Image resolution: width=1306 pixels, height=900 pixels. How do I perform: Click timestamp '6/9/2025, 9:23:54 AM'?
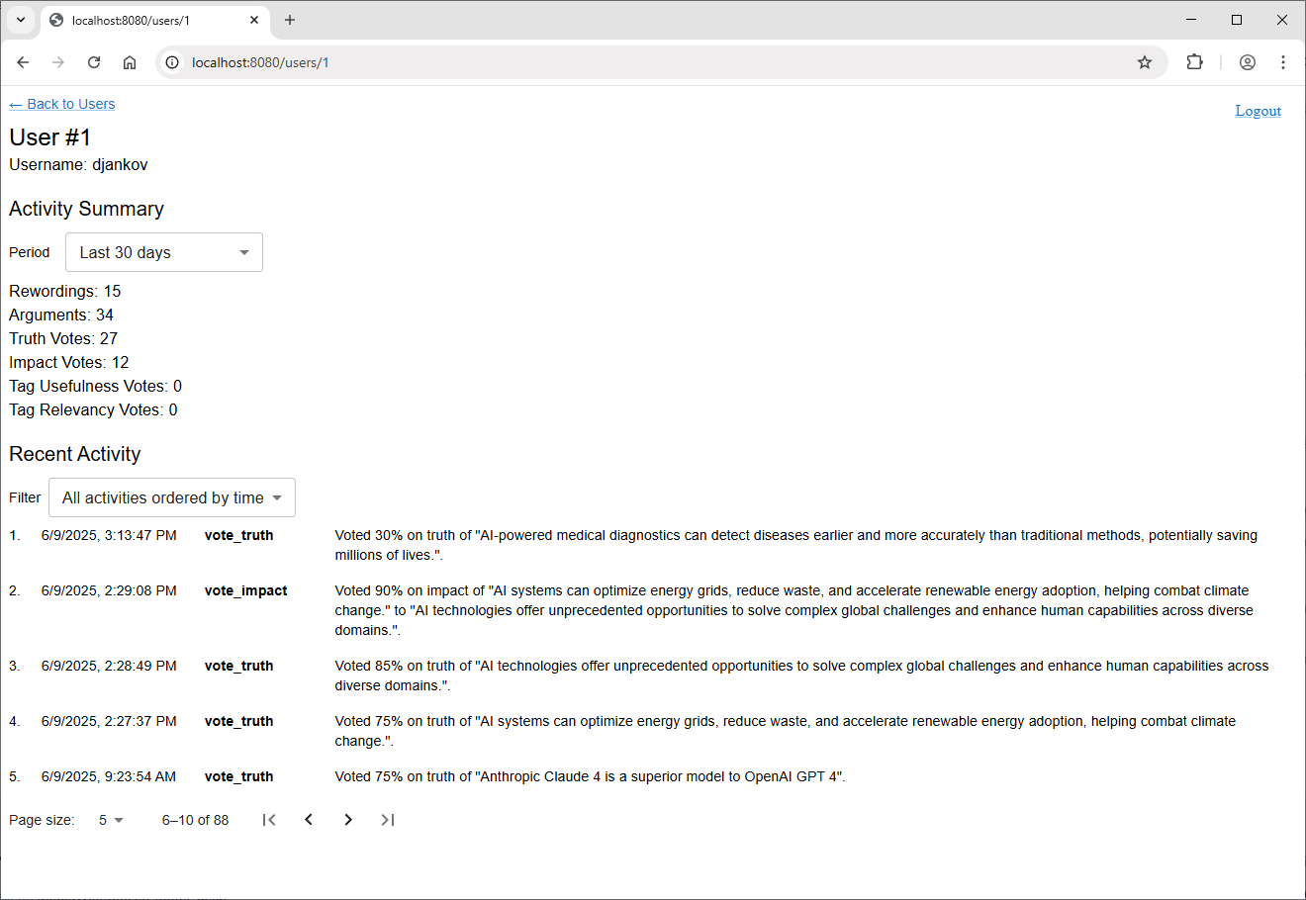point(109,776)
